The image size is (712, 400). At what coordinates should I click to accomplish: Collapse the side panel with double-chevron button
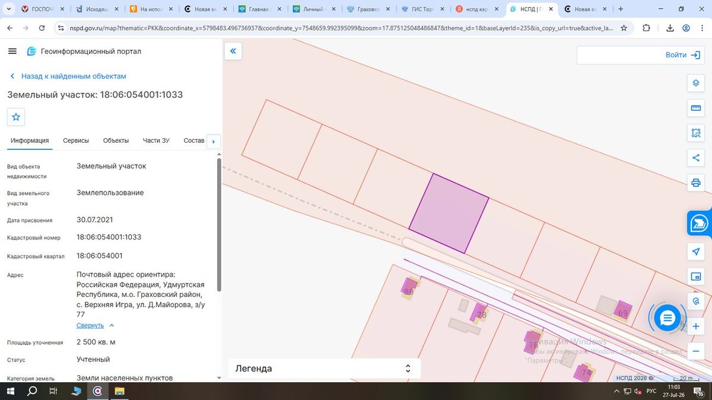coord(233,52)
